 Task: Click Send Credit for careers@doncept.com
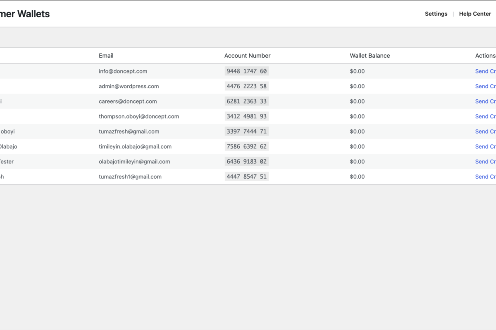click(x=486, y=101)
